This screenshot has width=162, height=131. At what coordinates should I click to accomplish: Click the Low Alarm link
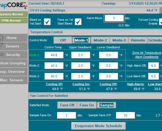[x=155, y=84]
